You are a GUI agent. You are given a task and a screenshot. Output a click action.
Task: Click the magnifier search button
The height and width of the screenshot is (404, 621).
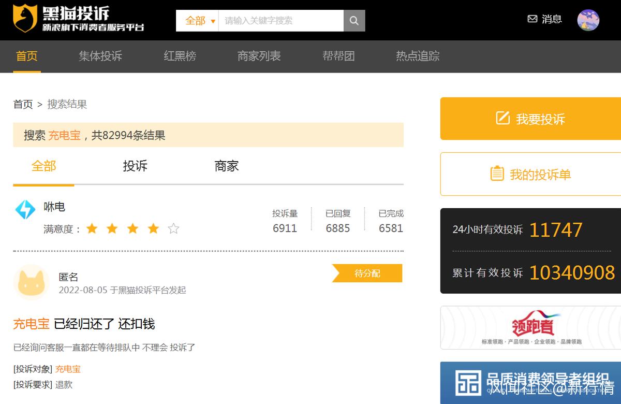[354, 21]
